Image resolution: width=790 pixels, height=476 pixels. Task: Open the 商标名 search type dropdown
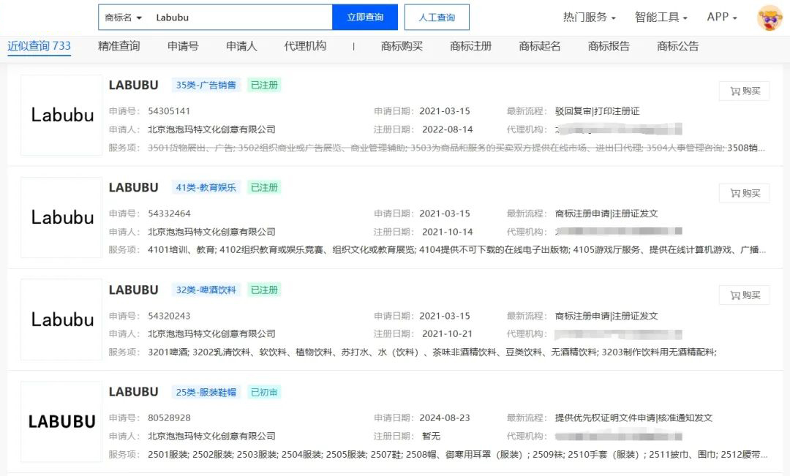click(123, 18)
